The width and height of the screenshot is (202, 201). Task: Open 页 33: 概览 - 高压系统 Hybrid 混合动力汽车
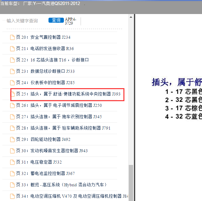pos(62,185)
